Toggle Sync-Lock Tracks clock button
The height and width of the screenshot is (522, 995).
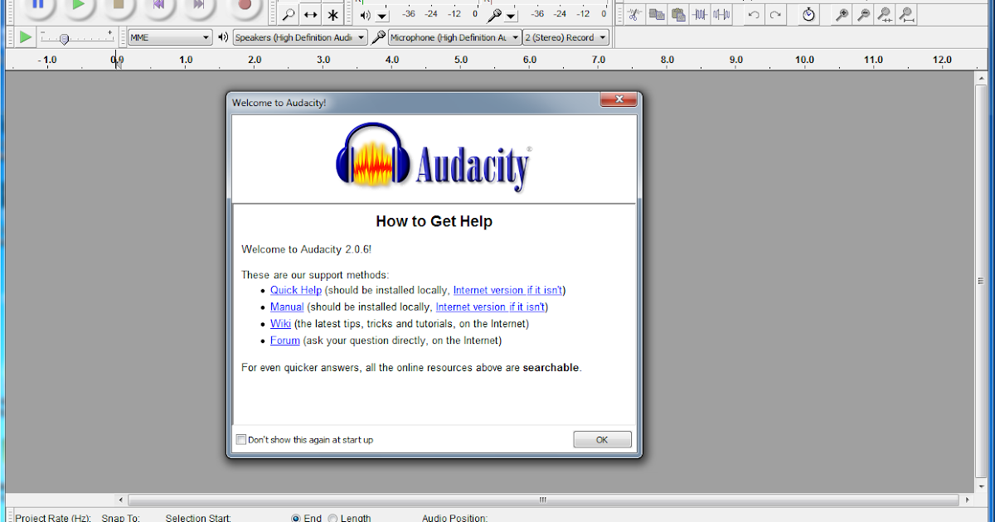(x=809, y=14)
